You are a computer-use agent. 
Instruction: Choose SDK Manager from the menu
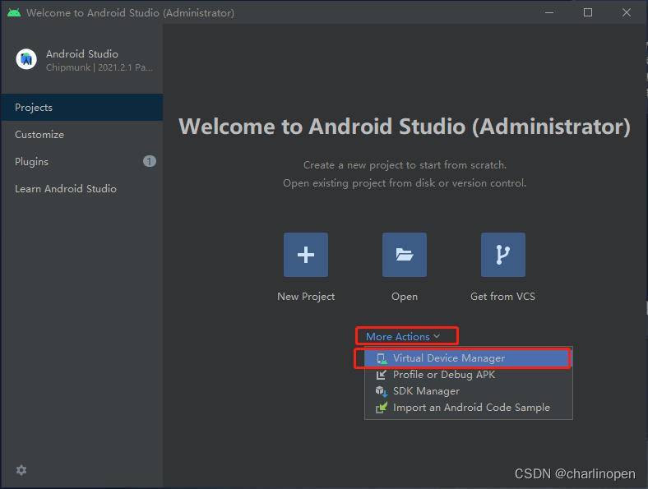[426, 391]
